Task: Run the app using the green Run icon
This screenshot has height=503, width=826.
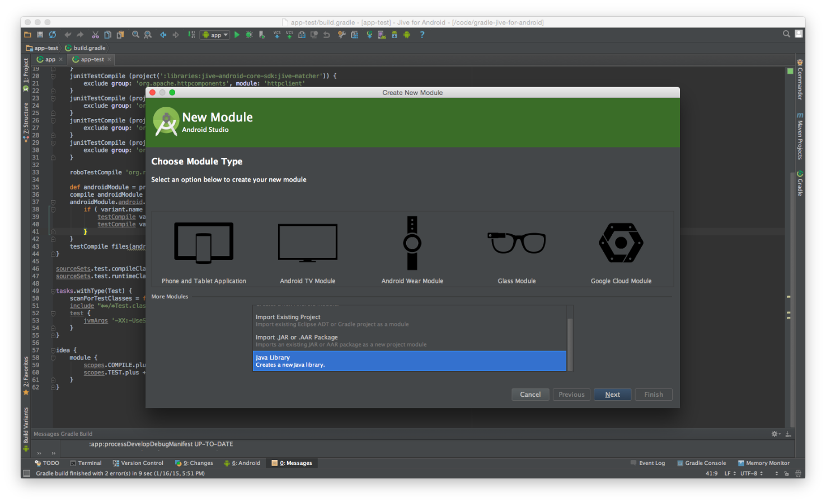Action: pos(237,35)
